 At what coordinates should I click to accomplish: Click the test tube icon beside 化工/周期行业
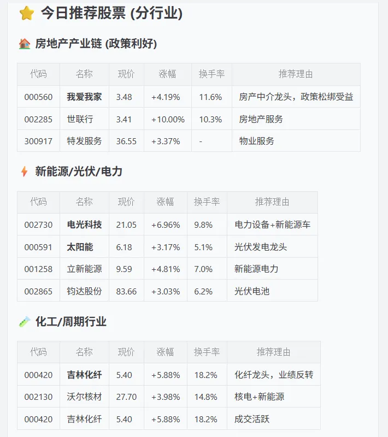click(25, 321)
